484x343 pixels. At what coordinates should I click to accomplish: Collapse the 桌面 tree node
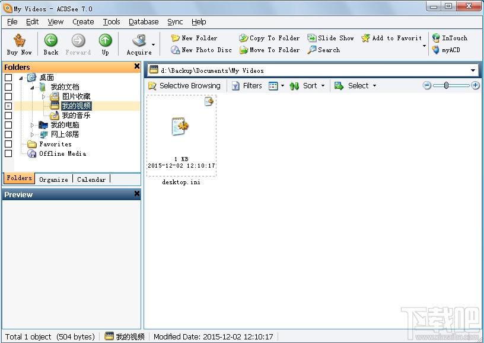coord(21,78)
